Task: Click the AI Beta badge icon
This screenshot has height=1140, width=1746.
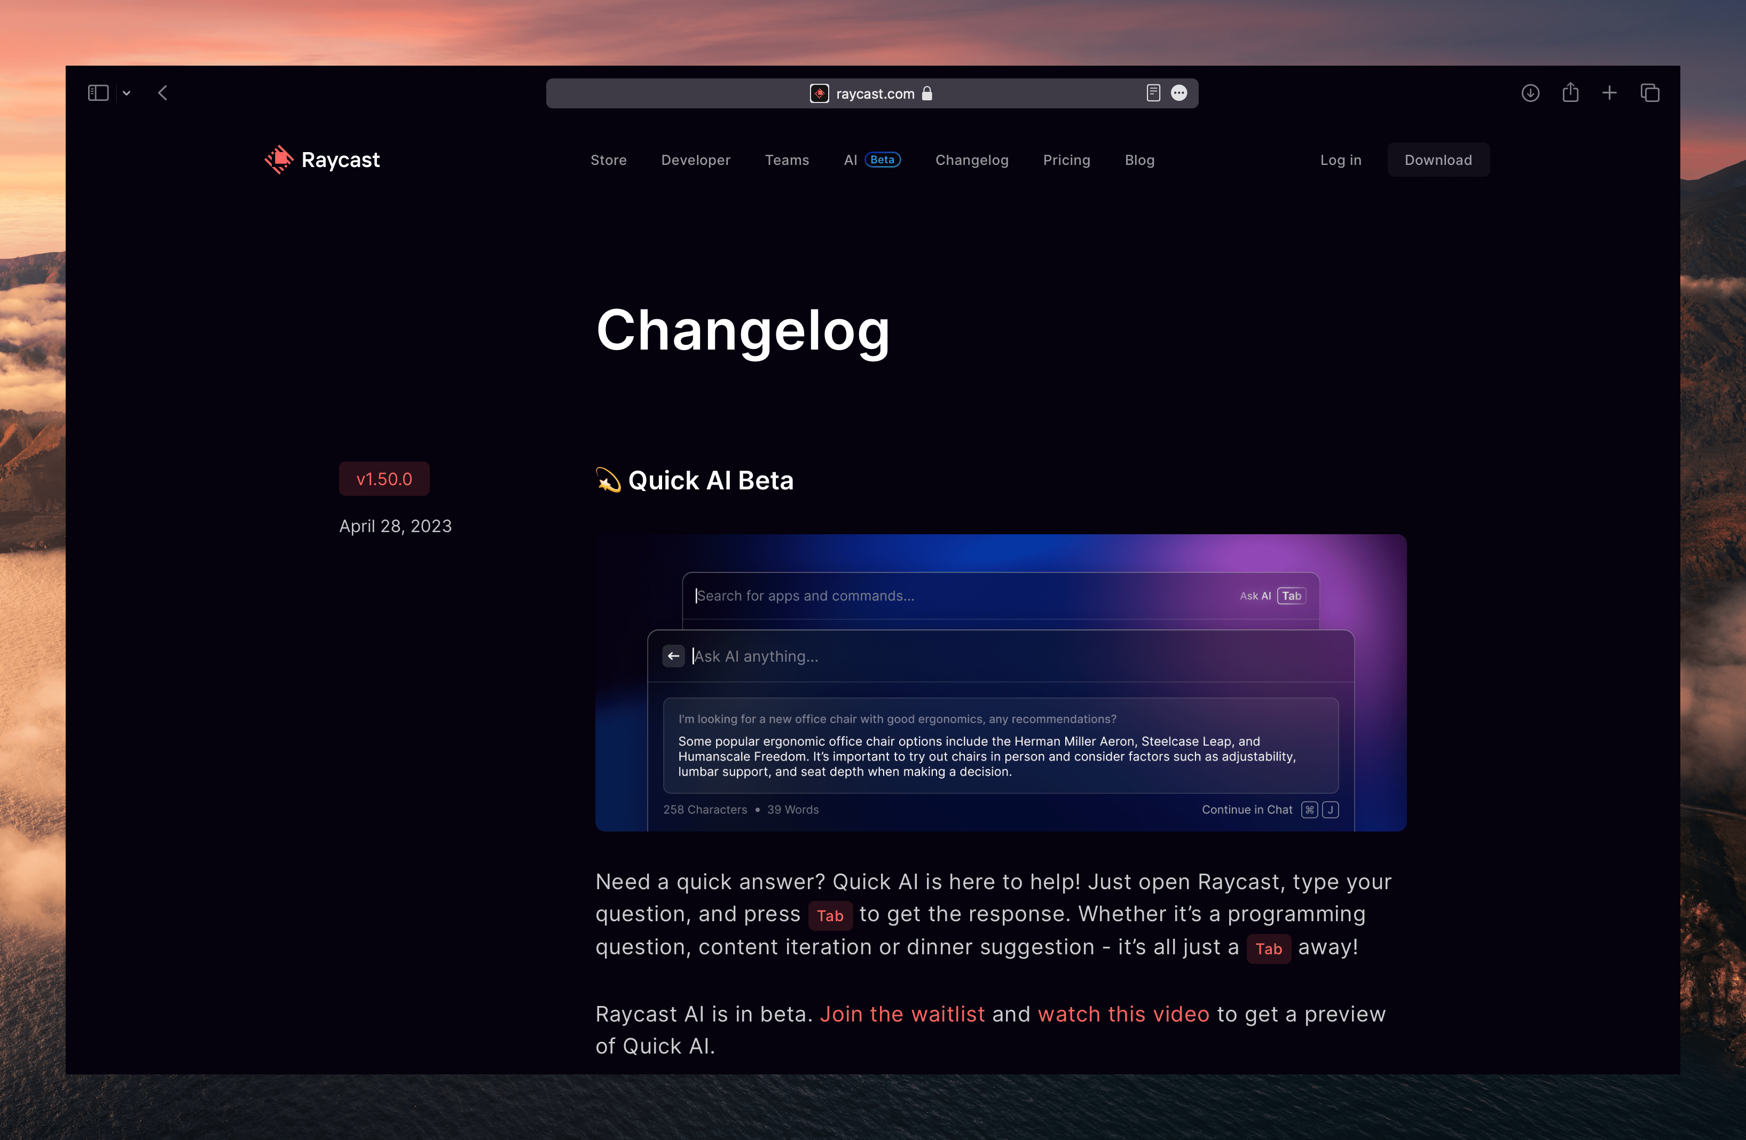Action: click(x=882, y=160)
